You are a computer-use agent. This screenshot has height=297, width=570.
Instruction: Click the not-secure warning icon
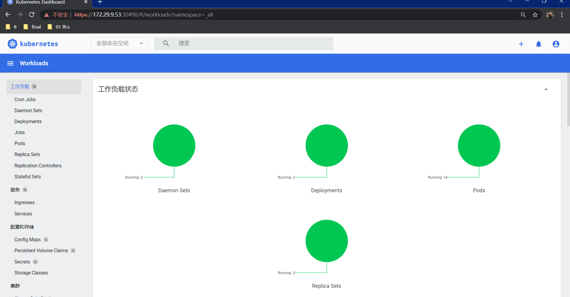pos(47,15)
